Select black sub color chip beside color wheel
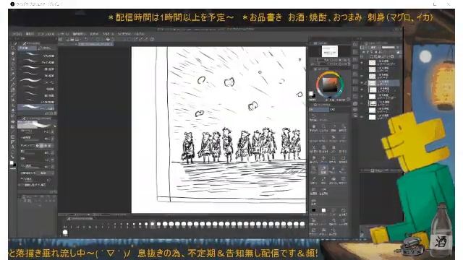Screen dimensions: 463x260 coord(313,96)
